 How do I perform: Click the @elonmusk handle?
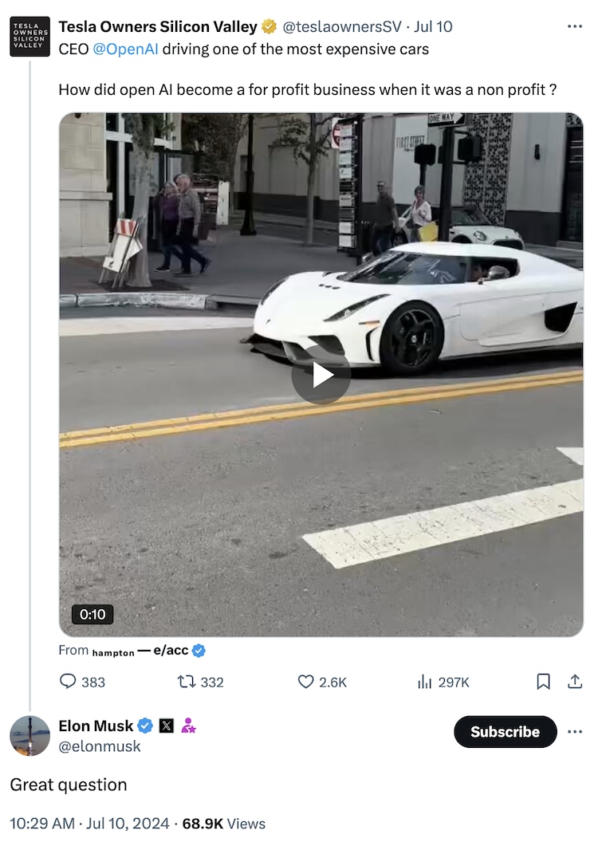[x=100, y=746]
